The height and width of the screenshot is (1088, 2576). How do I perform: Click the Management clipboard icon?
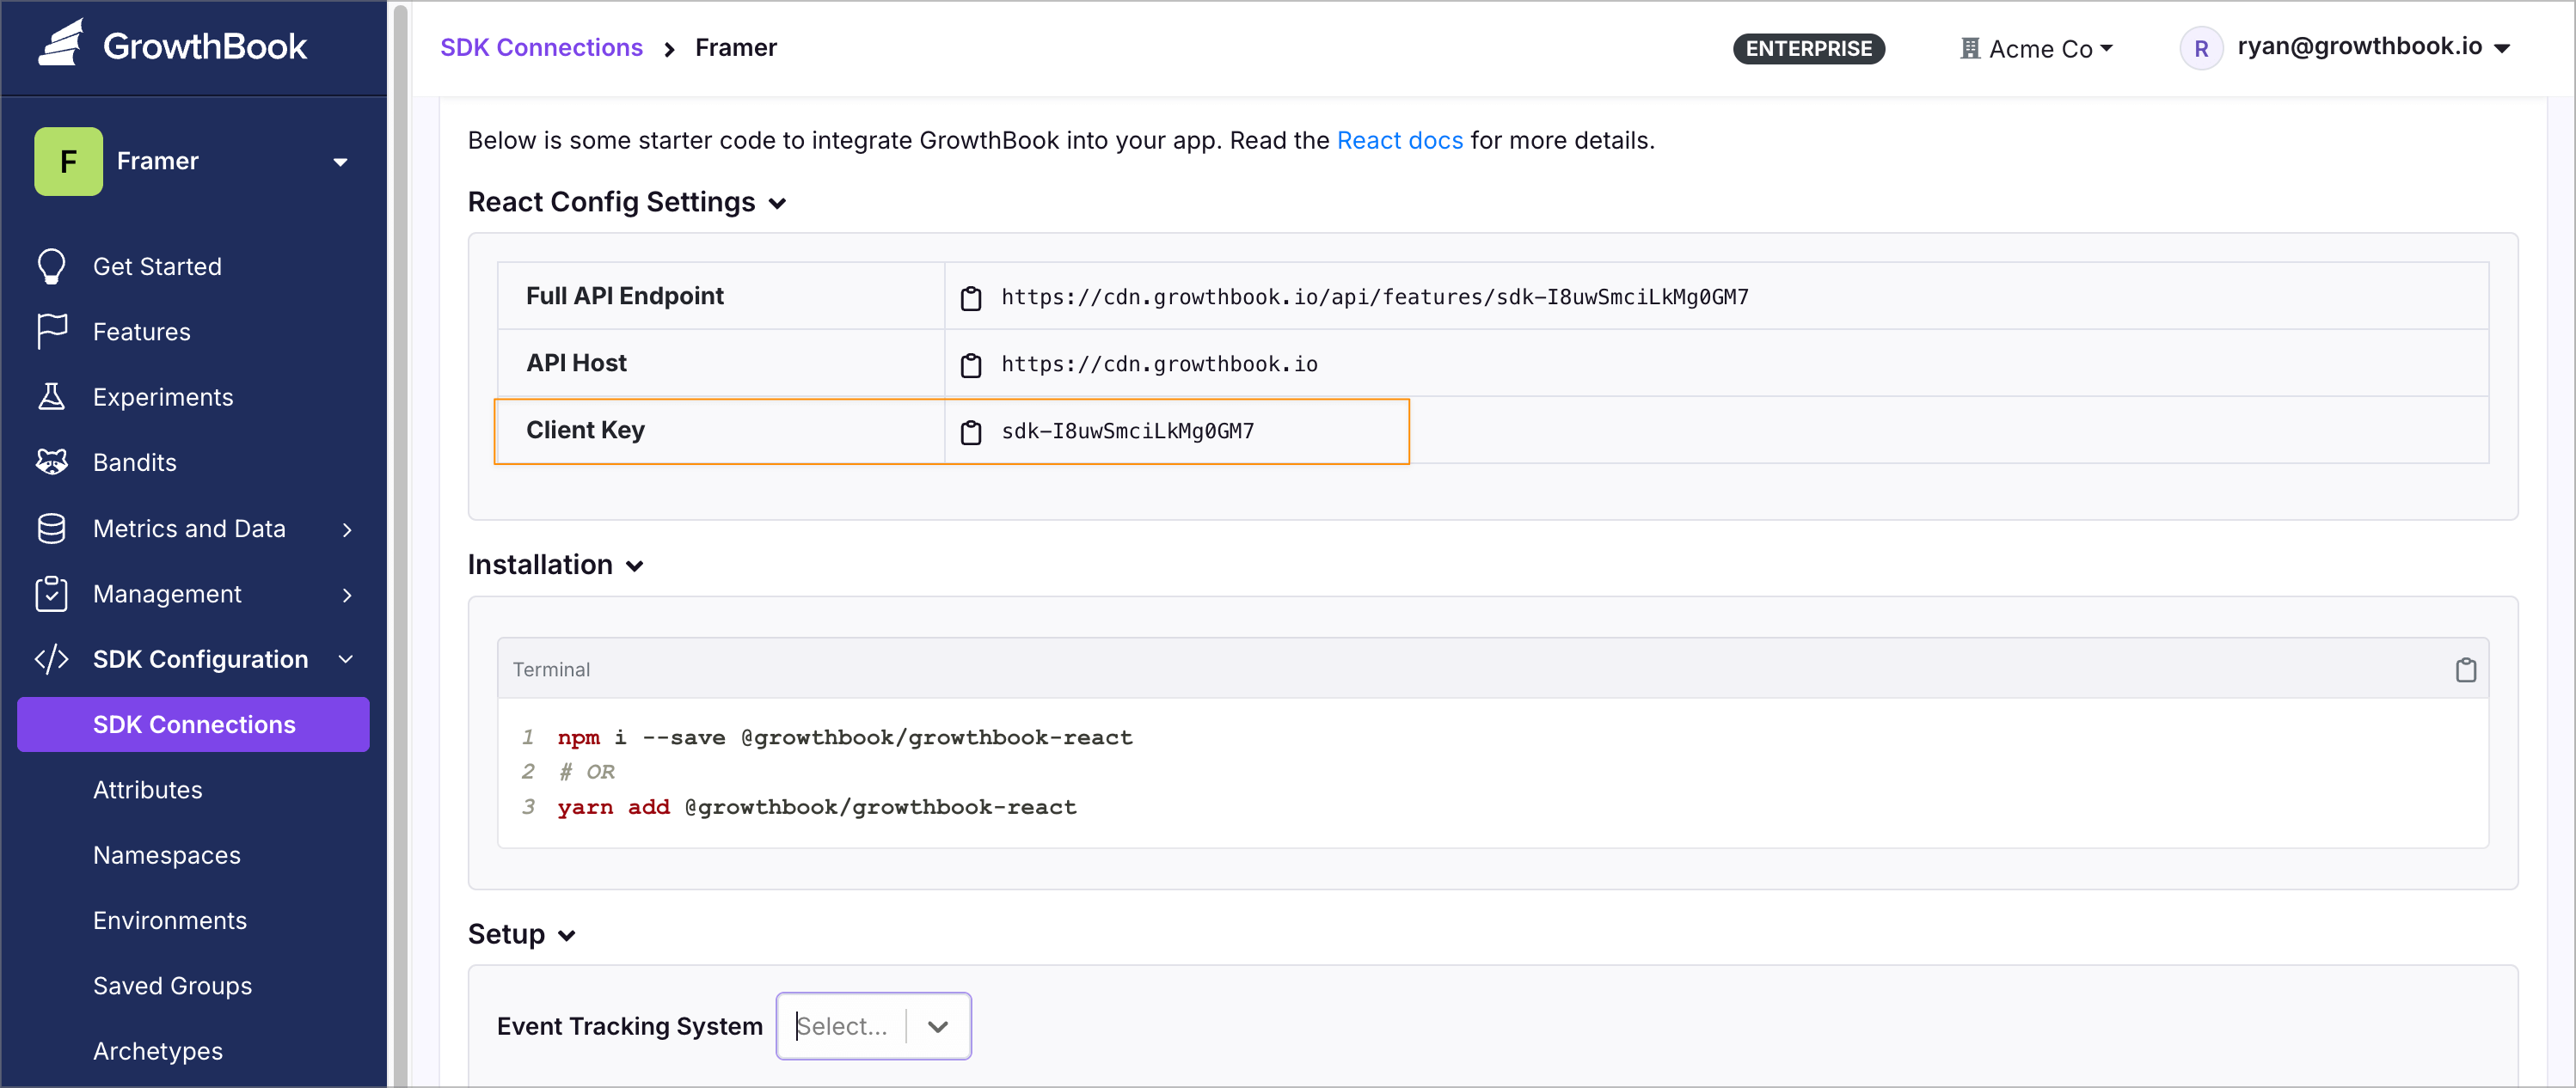52,594
